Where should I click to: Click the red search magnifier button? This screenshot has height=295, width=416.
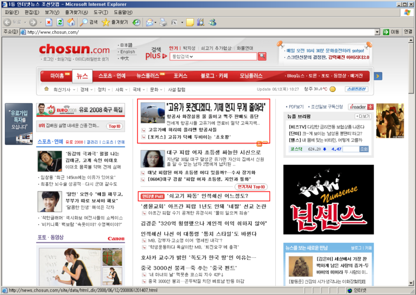(262, 56)
